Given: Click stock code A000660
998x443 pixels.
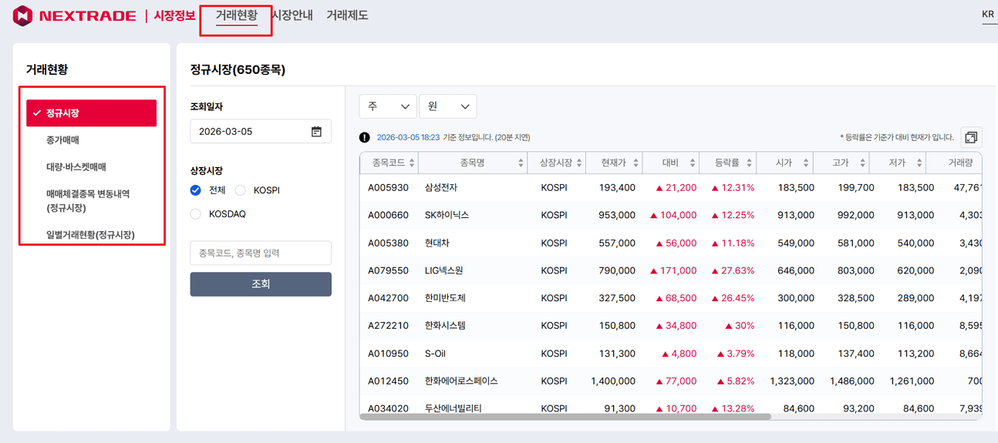Looking at the screenshot, I should pyautogui.click(x=388, y=215).
